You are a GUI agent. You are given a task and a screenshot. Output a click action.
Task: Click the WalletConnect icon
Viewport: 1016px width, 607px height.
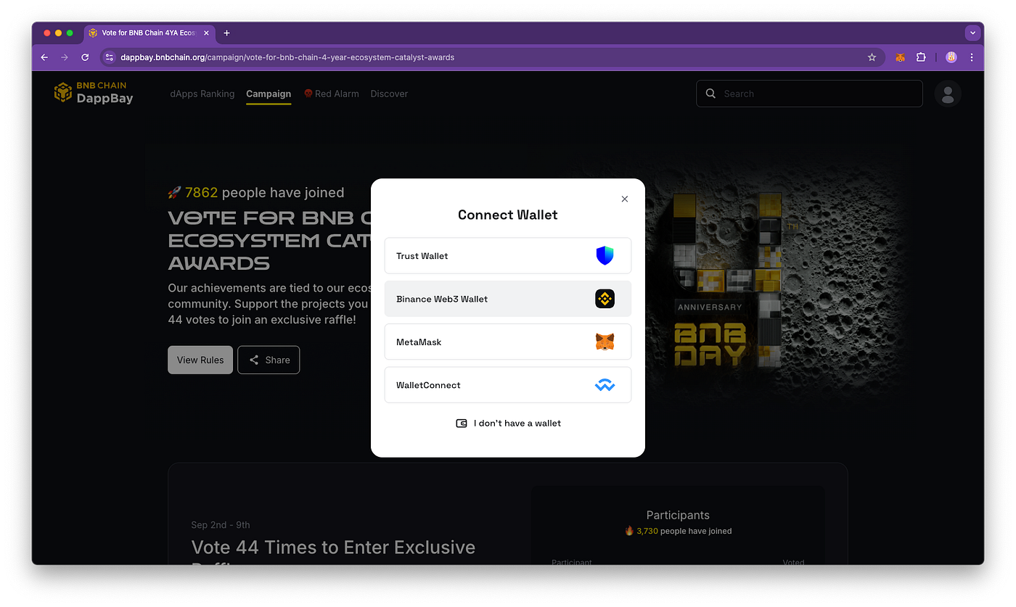[605, 384]
